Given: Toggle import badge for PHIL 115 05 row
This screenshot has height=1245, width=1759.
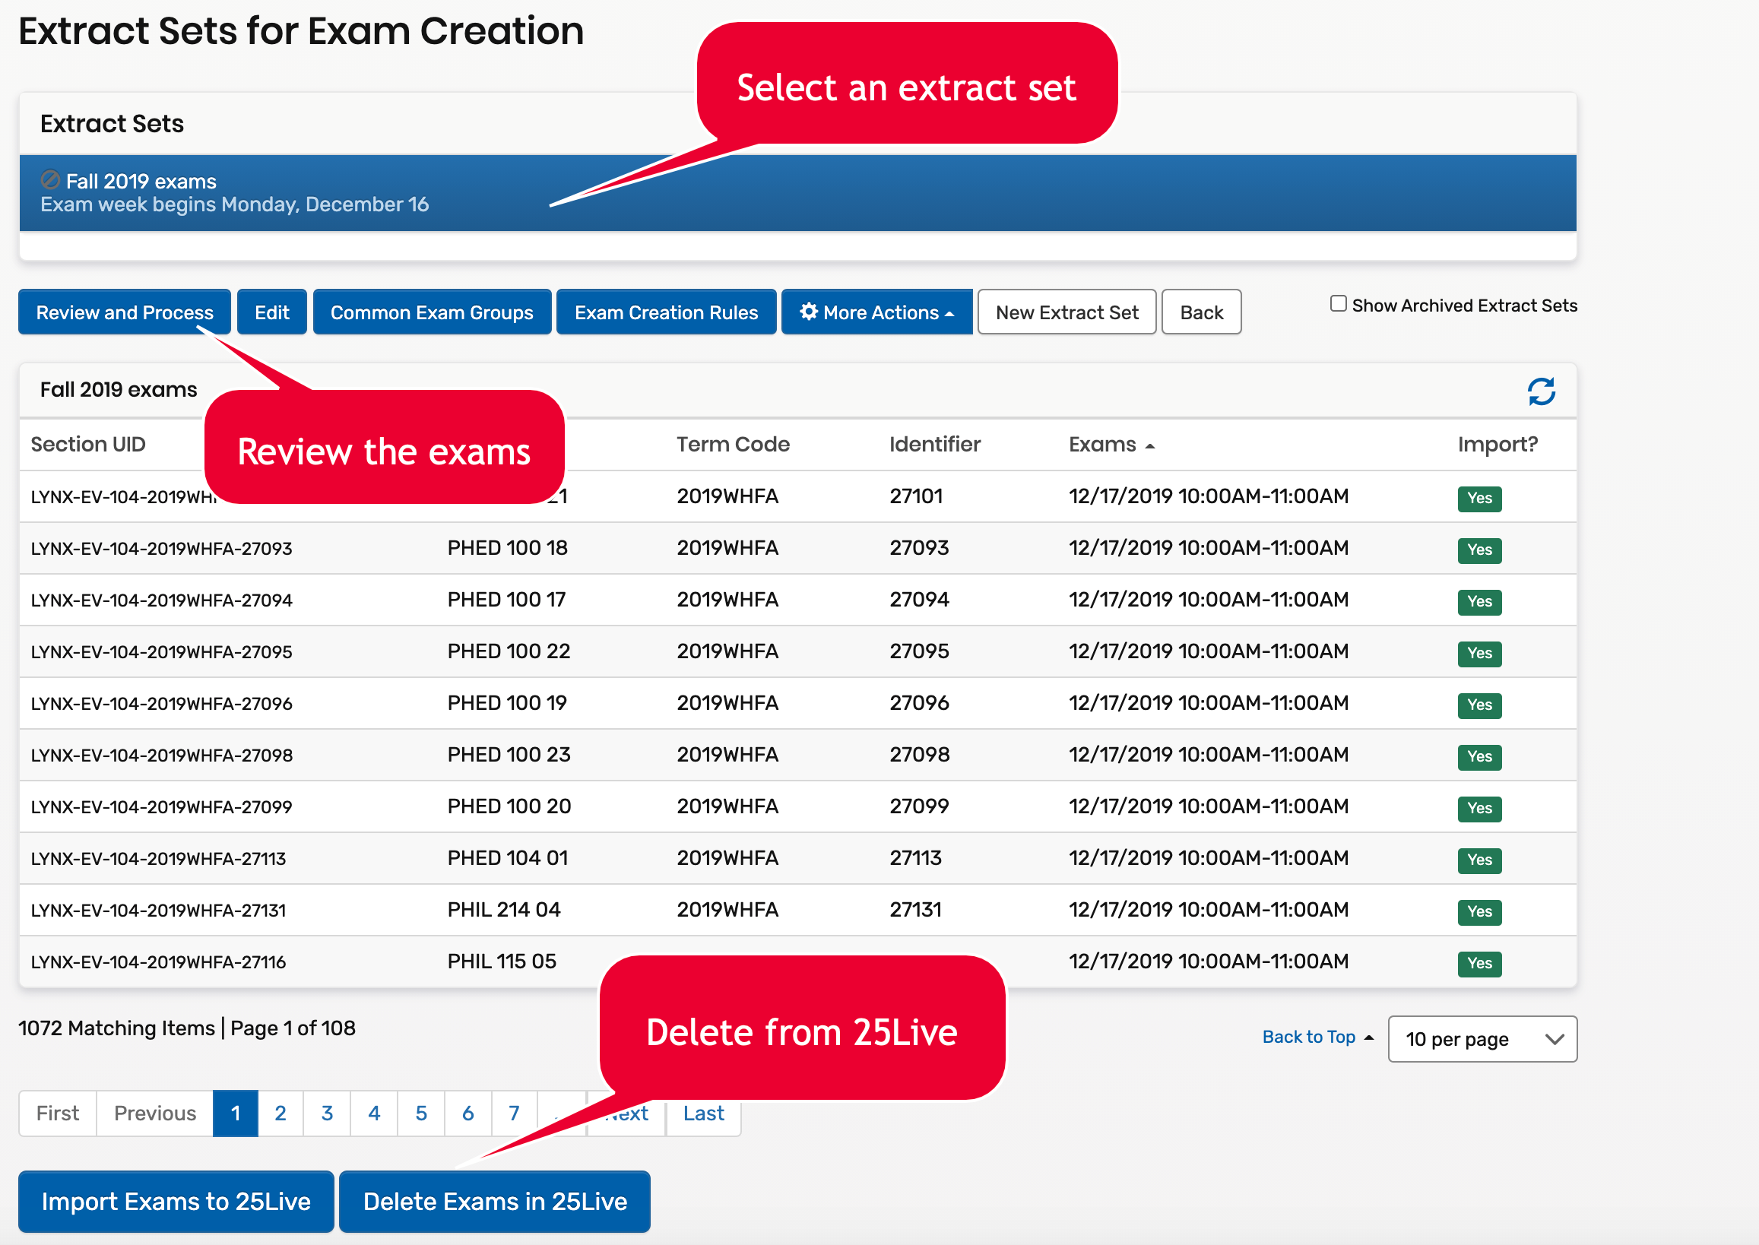Looking at the screenshot, I should pyautogui.click(x=1479, y=963).
